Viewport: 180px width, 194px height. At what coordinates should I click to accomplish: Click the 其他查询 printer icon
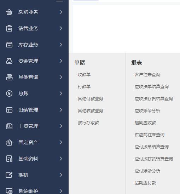9,77
